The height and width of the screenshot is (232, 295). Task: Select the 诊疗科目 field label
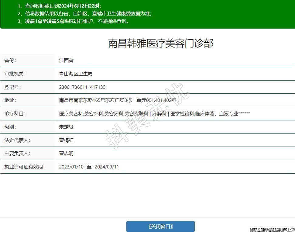[15, 114]
